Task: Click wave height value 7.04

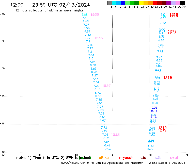Action: (92, 62)
